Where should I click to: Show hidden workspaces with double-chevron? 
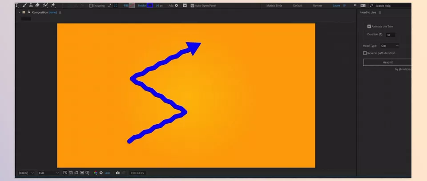pyautogui.click(x=355, y=5)
